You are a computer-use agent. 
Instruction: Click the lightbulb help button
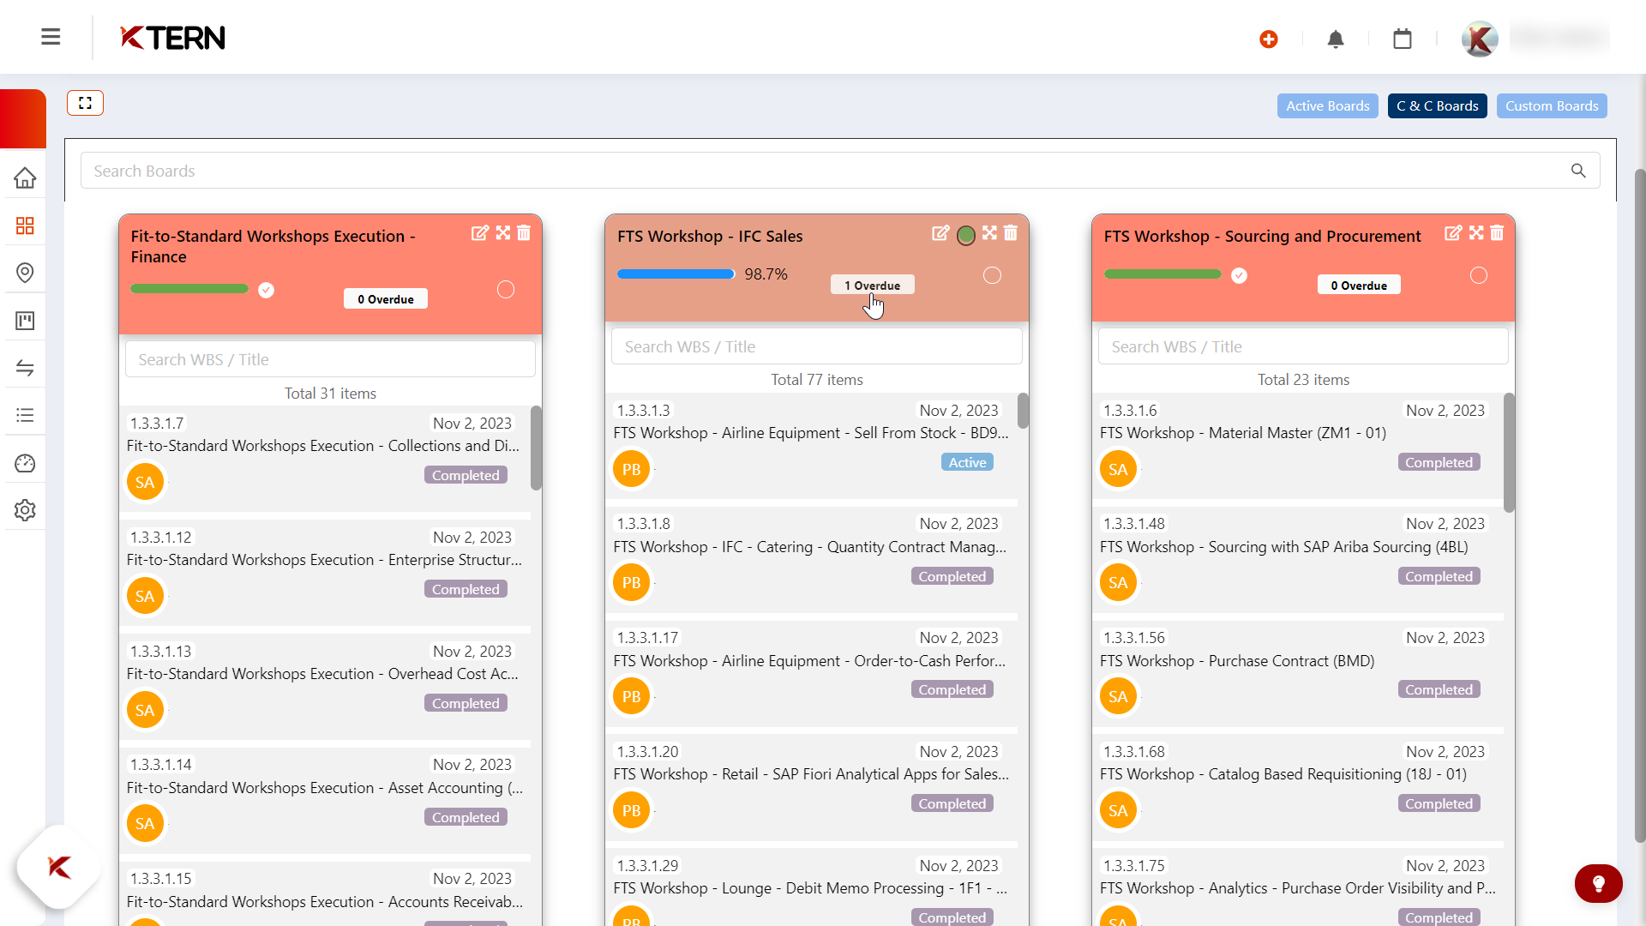[1599, 884]
